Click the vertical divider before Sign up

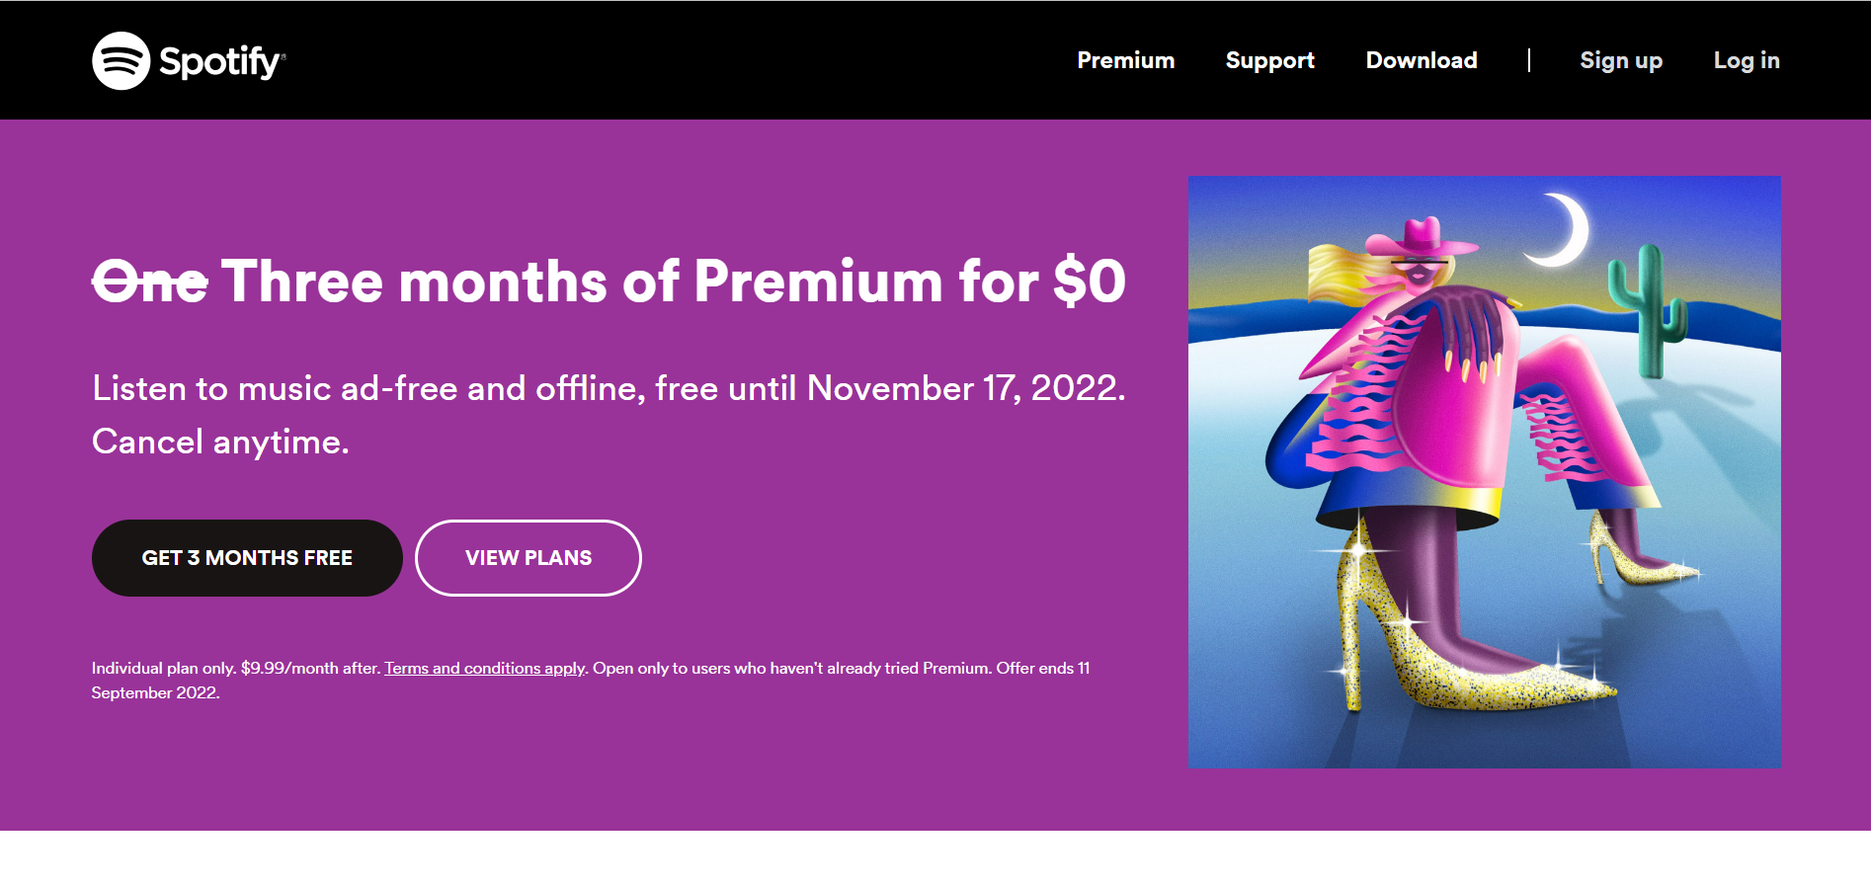(x=1528, y=60)
